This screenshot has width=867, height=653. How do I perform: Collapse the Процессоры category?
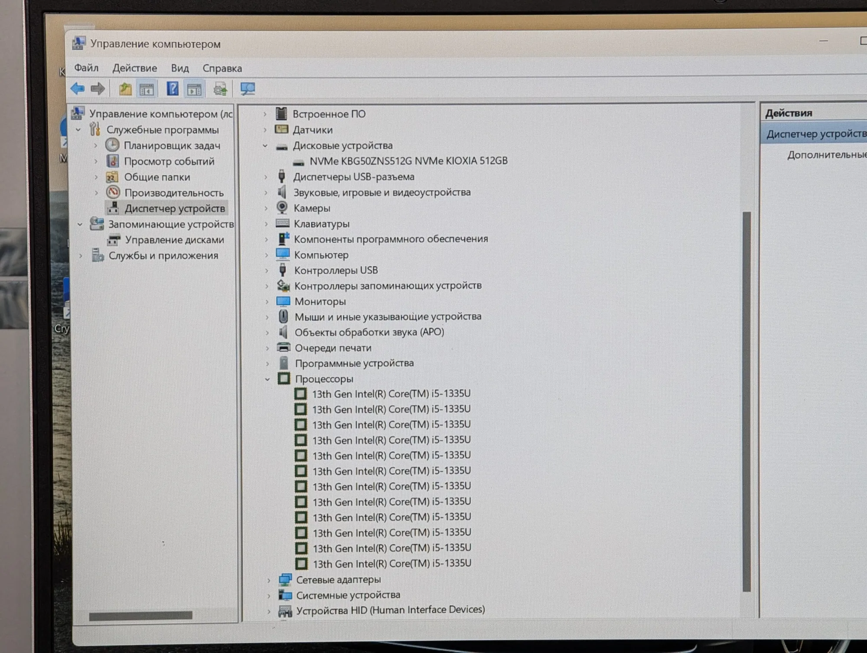click(x=267, y=379)
